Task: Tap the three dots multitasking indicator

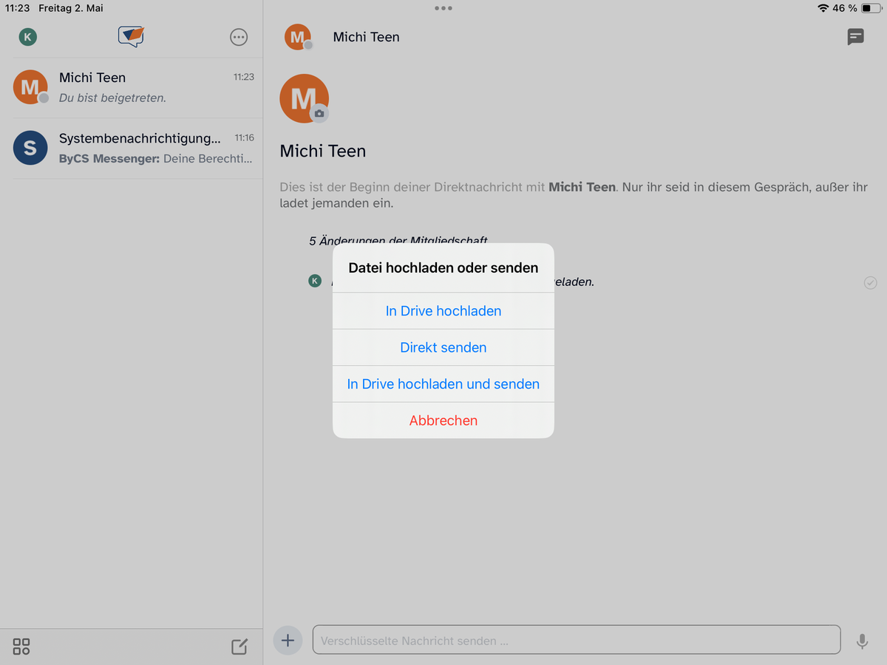Action: tap(443, 8)
